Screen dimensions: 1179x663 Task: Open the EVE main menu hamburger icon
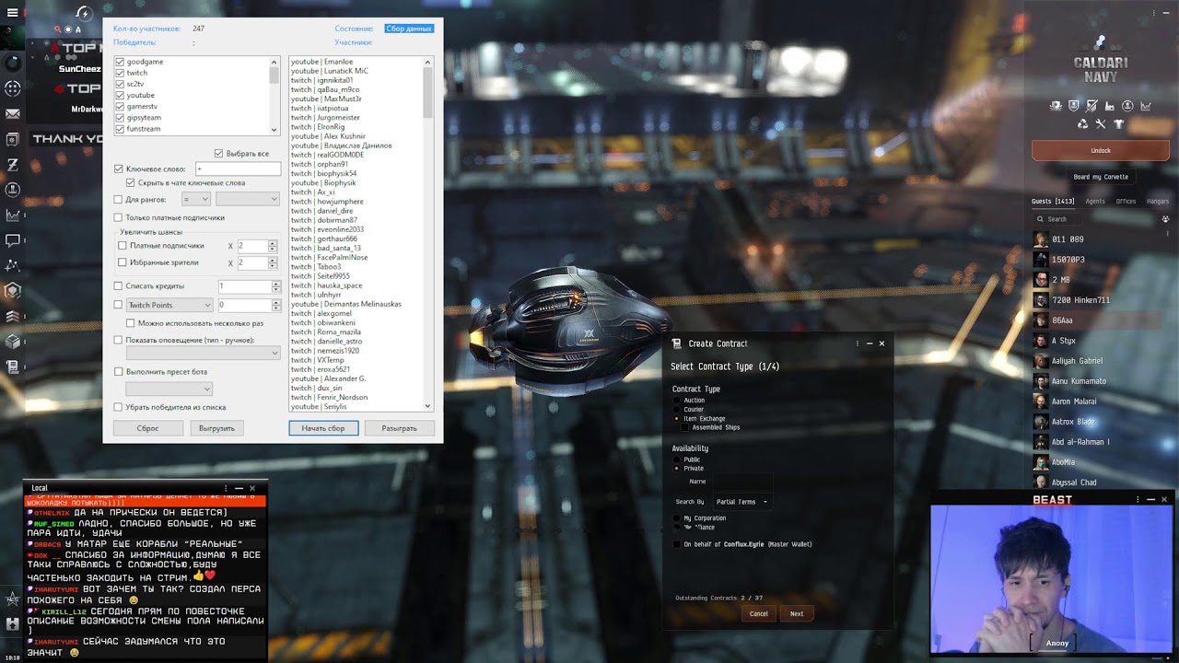pos(13,12)
